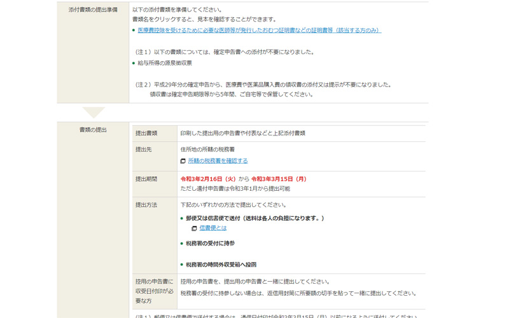Click the 提出先 row label
509x318 pixels.
(x=144, y=149)
